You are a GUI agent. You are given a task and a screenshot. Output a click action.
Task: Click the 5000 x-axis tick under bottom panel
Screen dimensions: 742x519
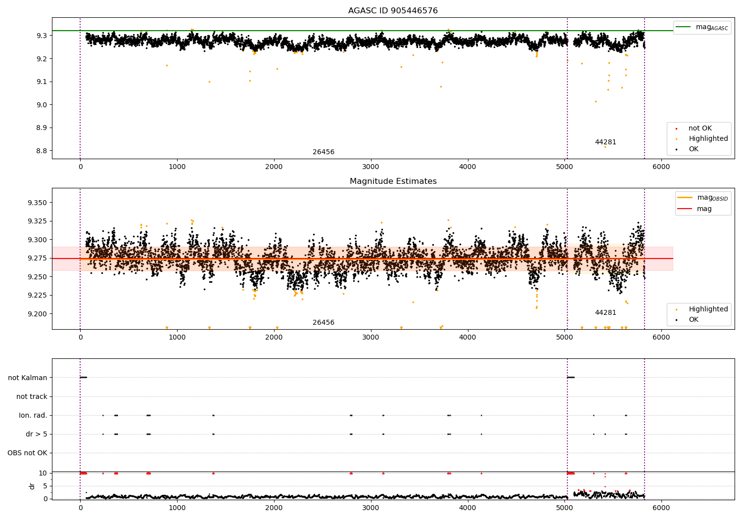564,508
